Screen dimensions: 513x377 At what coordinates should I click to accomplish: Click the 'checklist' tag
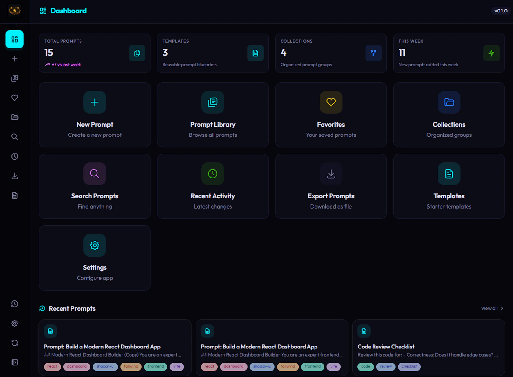tap(409, 366)
